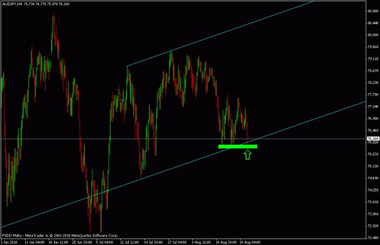Click the 80.440 price axis label
The image size is (380, 245).
(373, 23)
